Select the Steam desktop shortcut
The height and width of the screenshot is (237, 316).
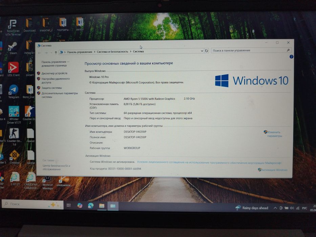tap(13, 48)
